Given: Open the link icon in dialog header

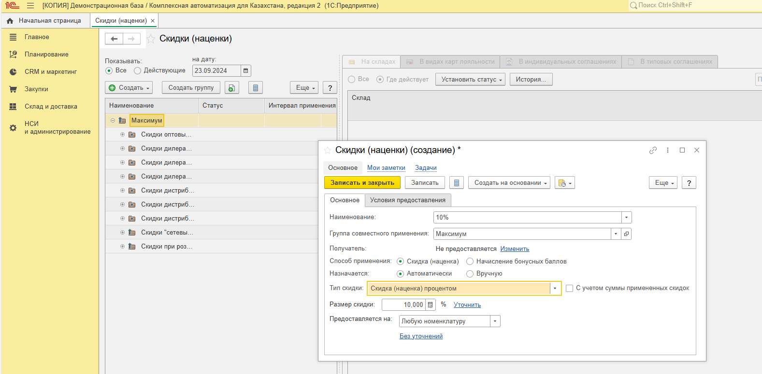Looking at the screenshot, I should tap(653, 150).
